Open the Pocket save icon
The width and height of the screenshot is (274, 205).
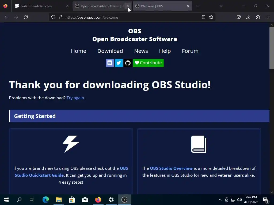click(239, 17)
